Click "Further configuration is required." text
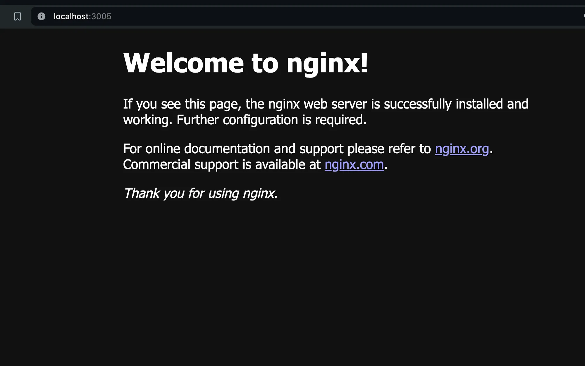This screenshot has width=585, height=366. tap(271, 120)
